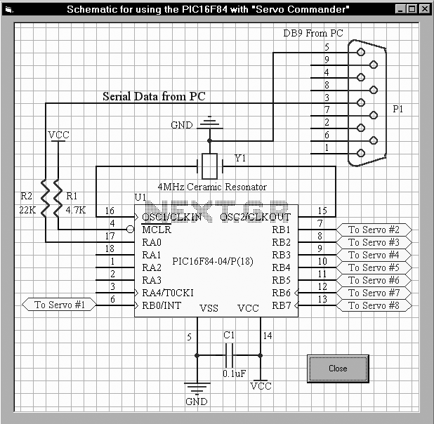The height and width of the screenshot is (424, 434).
Task: Click the RB0/INT pin label
Action: point(162,305)
